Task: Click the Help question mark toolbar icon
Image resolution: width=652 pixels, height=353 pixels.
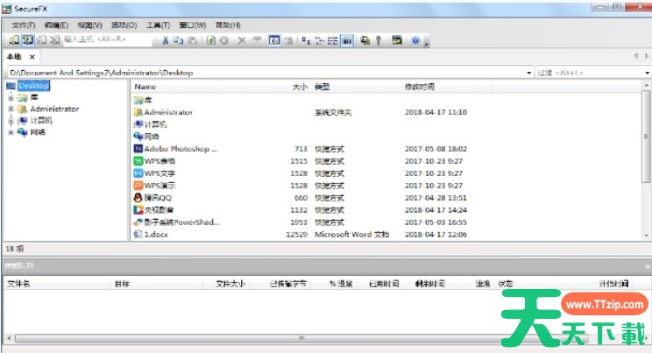Action: [415, 40]
